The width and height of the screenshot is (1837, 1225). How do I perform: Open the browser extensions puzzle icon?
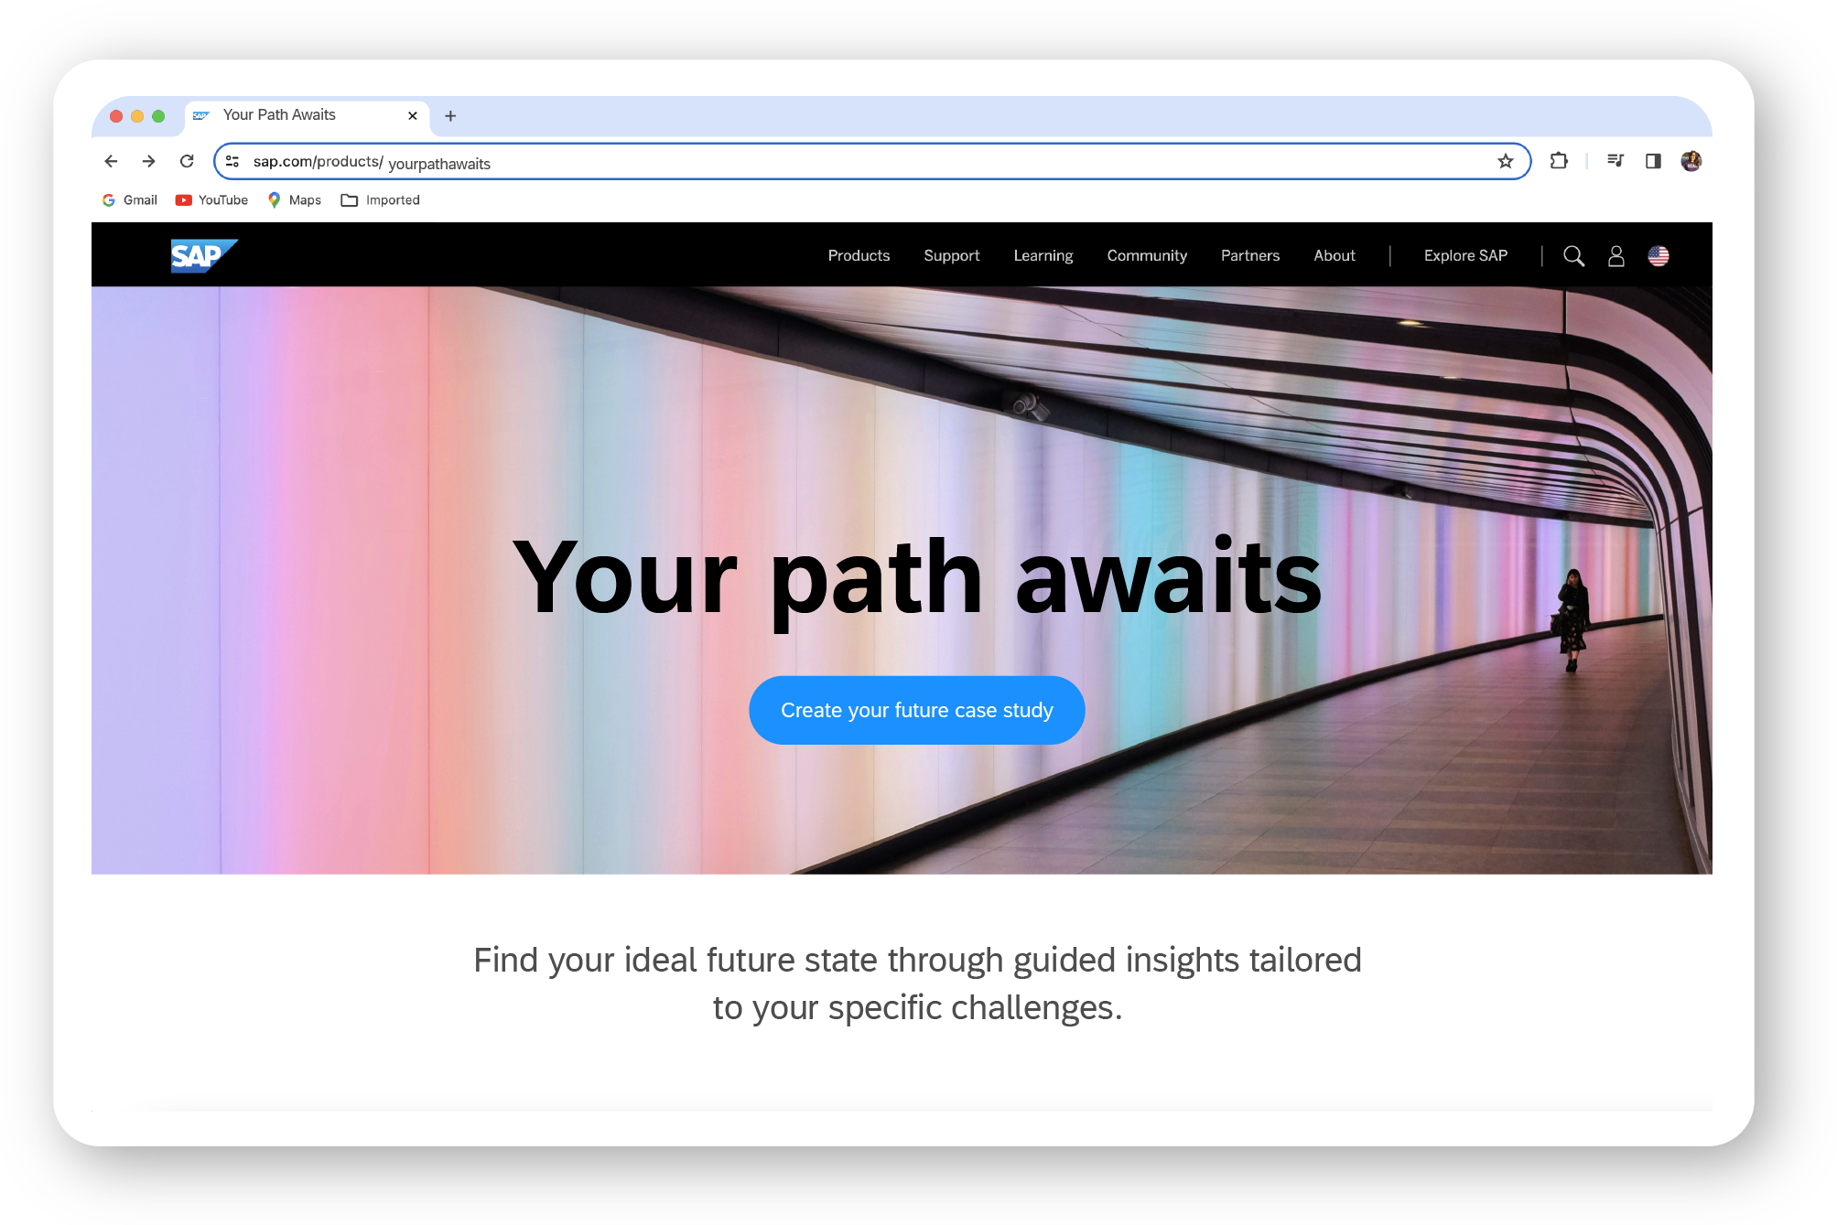pos(1559,162)
